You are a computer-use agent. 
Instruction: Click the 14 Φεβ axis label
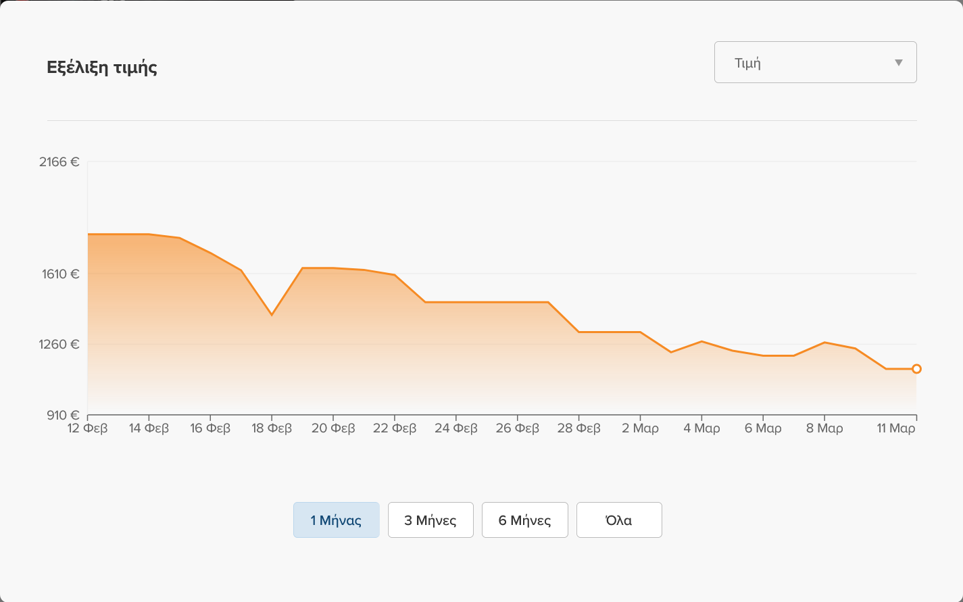tap(149, 428)
